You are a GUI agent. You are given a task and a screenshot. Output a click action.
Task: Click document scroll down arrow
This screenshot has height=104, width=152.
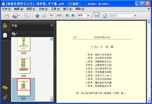click(x=149, y=101)
